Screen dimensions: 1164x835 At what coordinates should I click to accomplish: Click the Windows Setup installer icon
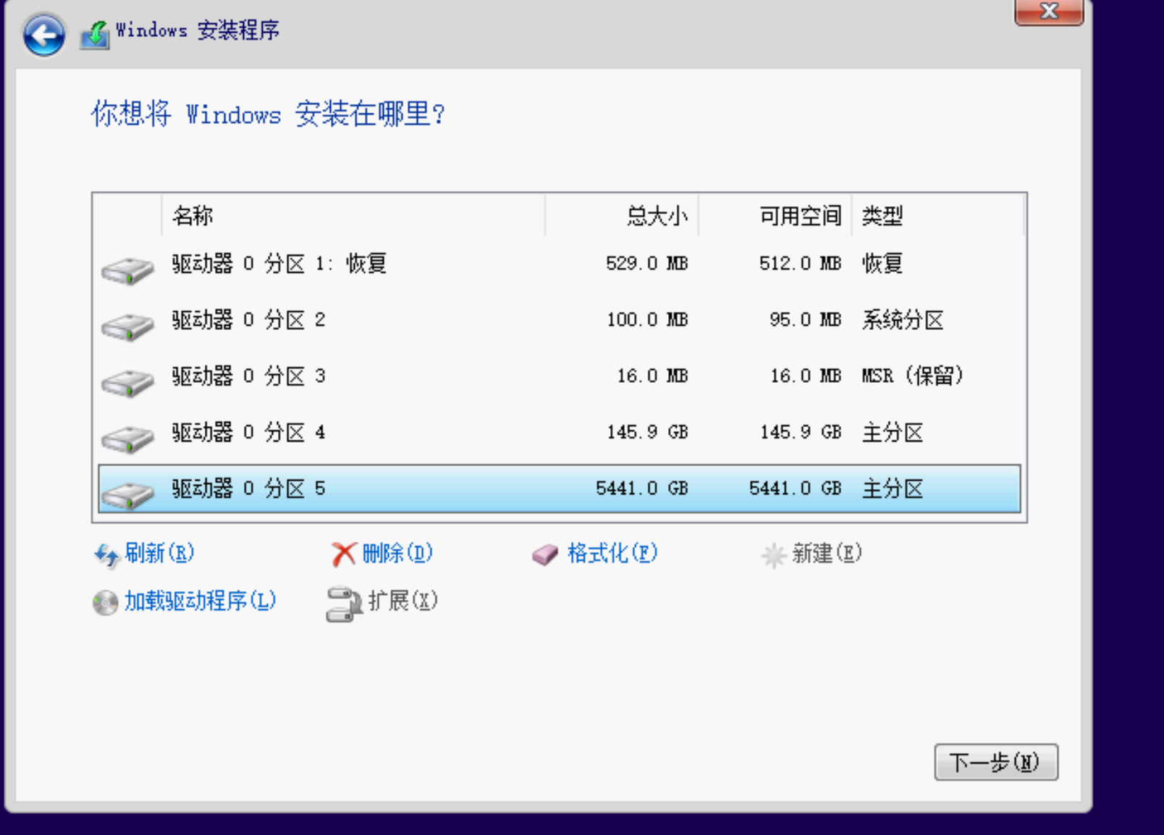pos(95,35)
